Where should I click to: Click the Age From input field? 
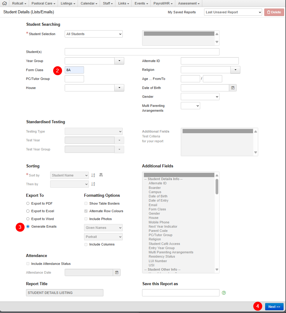point(190,79)
